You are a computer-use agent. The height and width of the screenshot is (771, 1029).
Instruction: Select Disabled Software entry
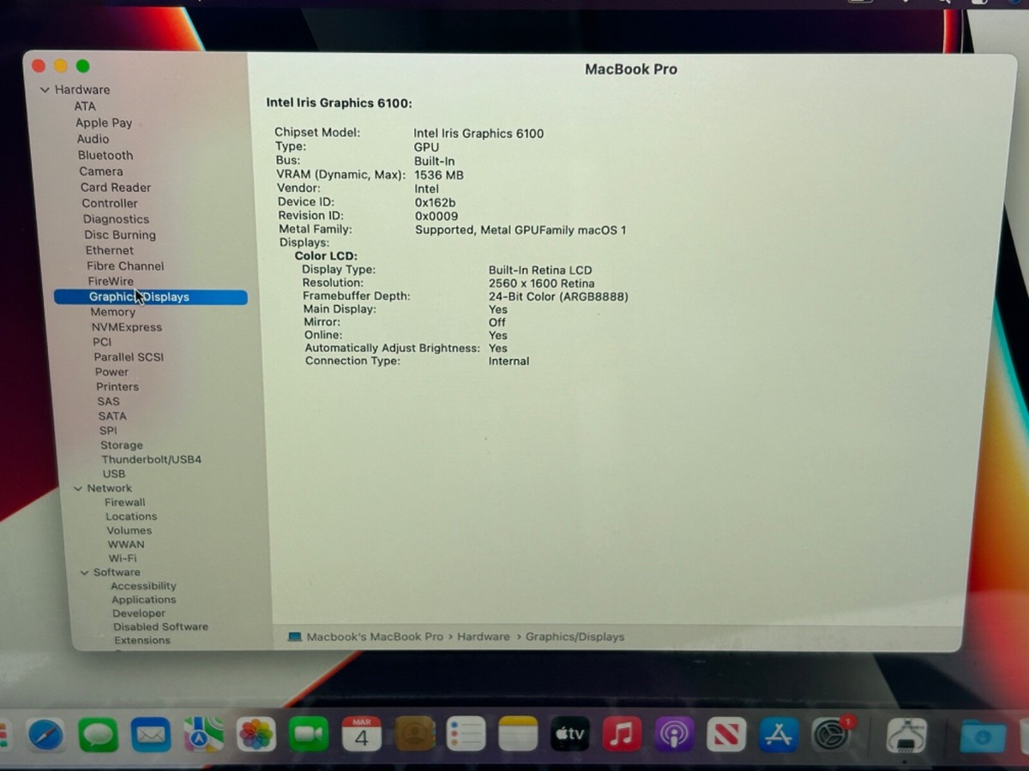point(161,627)
